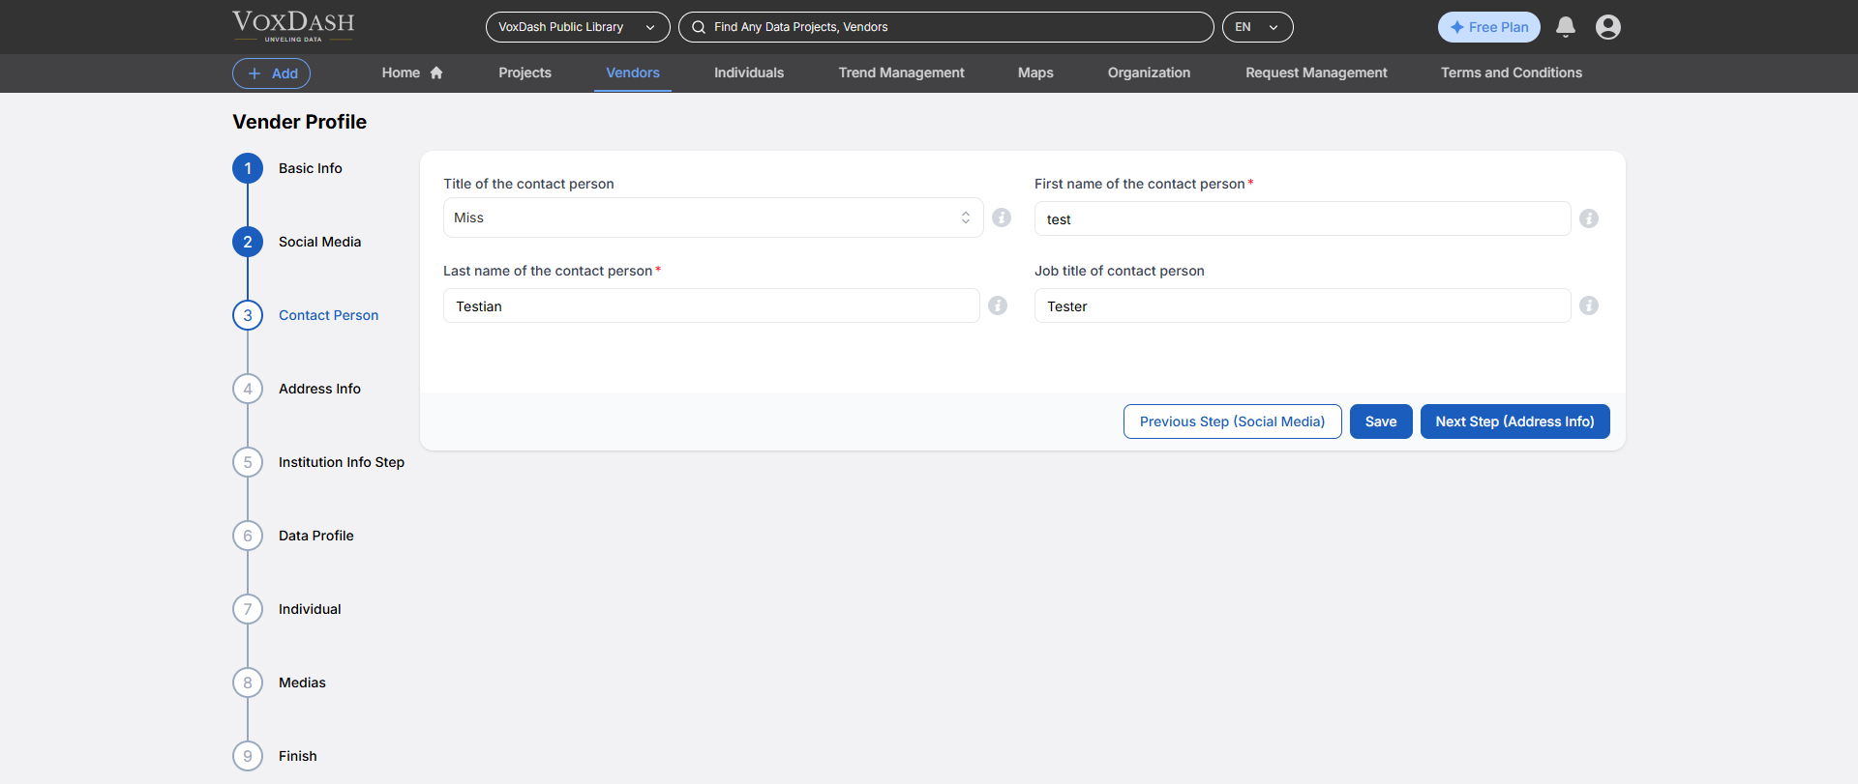
Task: Open the Organization tab
Action: coord(1149,73)
